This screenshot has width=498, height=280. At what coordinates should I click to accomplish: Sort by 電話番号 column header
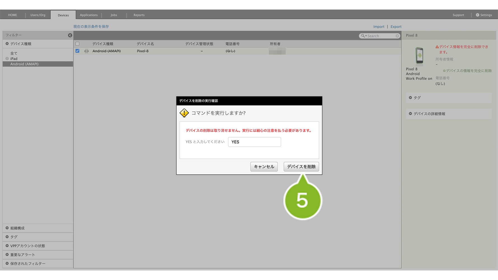point(232,44)
